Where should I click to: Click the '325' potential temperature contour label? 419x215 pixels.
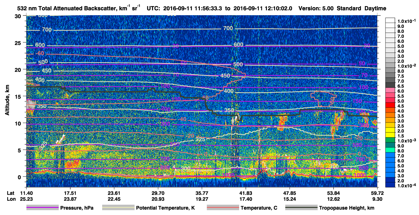[200, 139]
